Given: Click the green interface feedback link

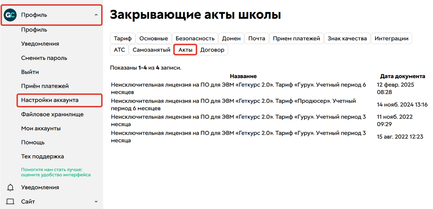Looking at the screenshot, I should pyautogui.click(x=56, y=172).
